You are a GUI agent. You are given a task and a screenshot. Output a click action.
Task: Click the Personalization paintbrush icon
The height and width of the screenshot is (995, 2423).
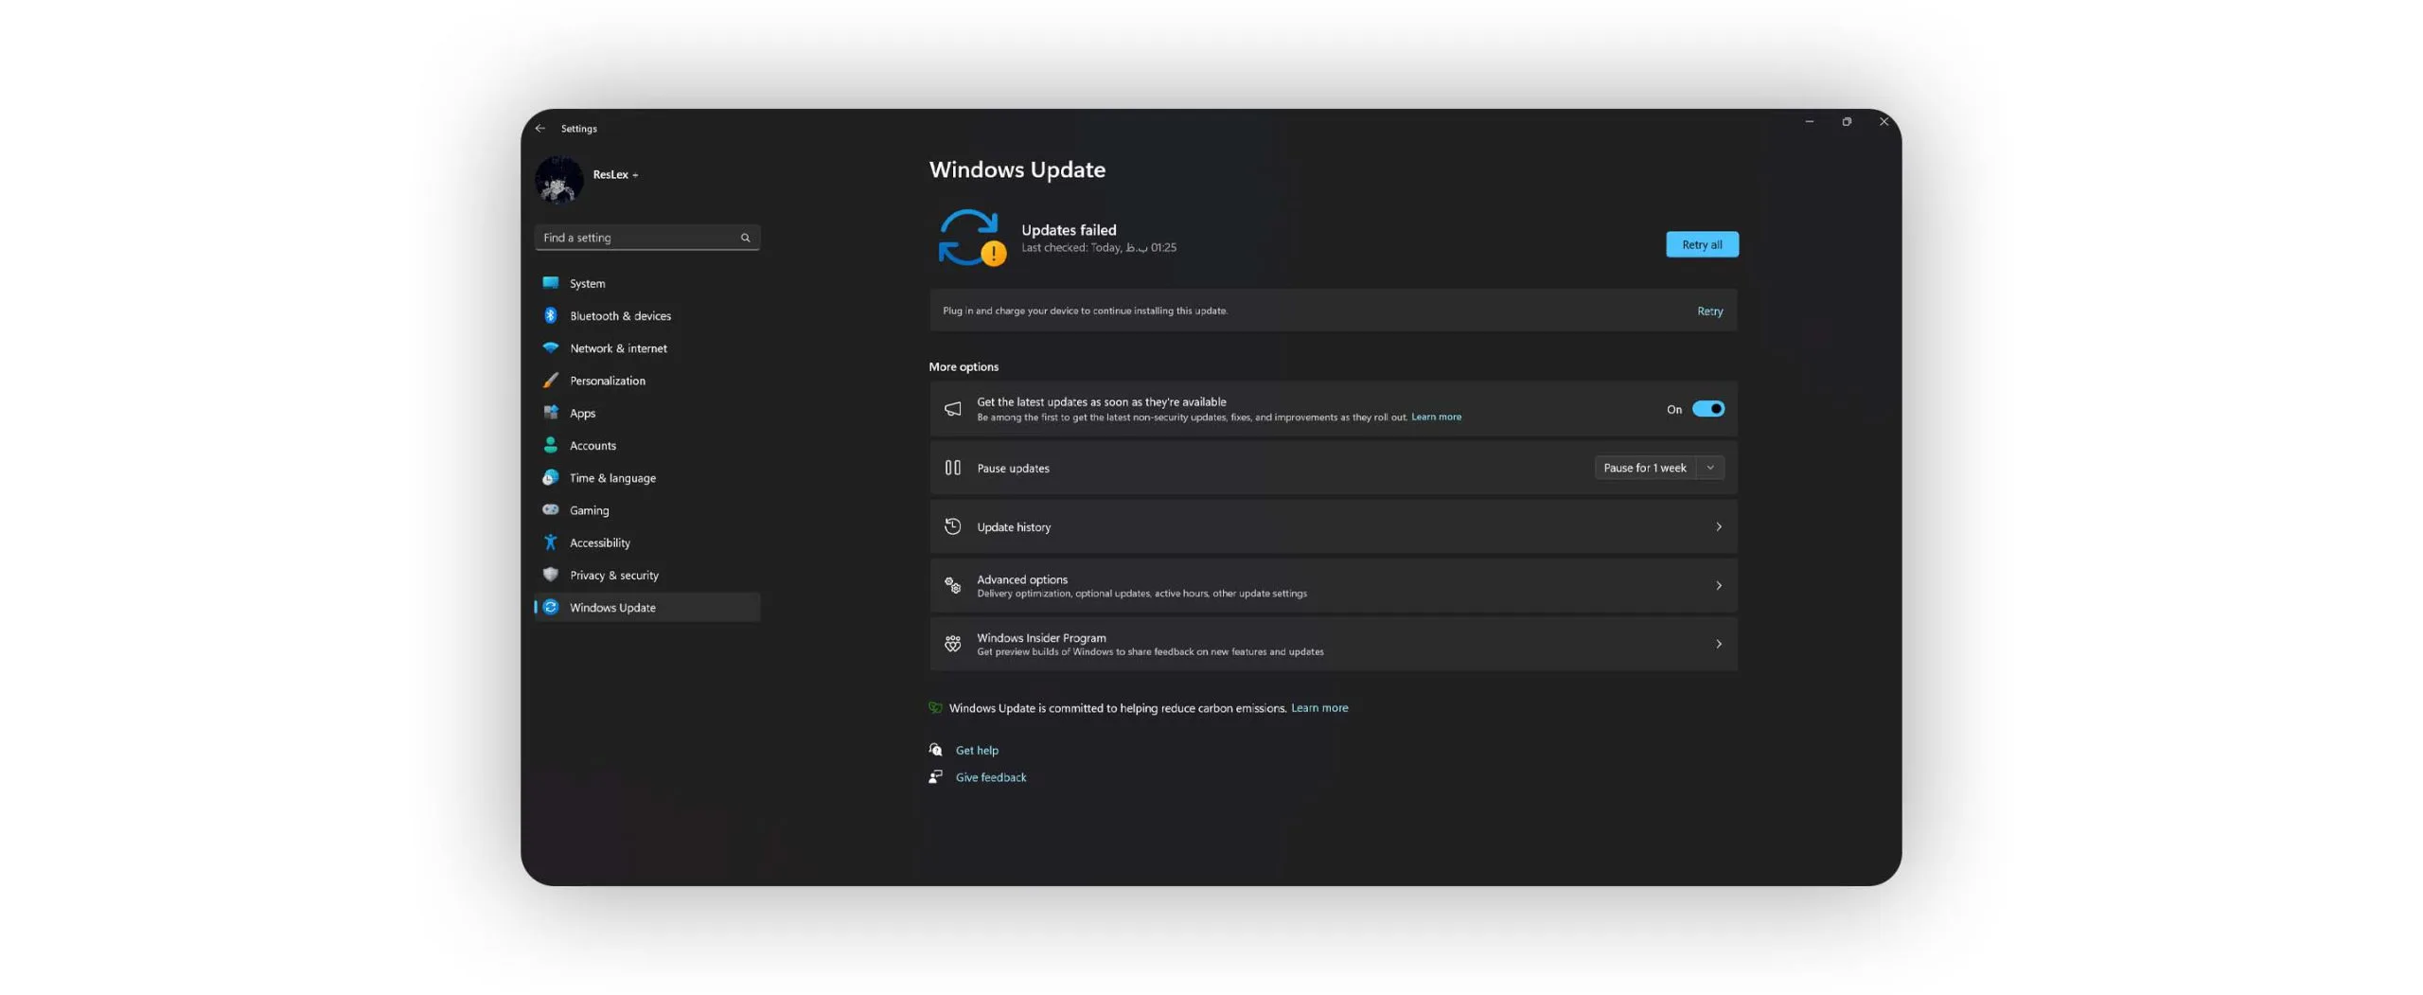coord(550,381)
